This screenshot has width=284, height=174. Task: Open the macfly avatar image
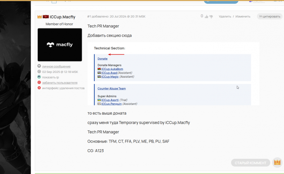click(60, 45)
